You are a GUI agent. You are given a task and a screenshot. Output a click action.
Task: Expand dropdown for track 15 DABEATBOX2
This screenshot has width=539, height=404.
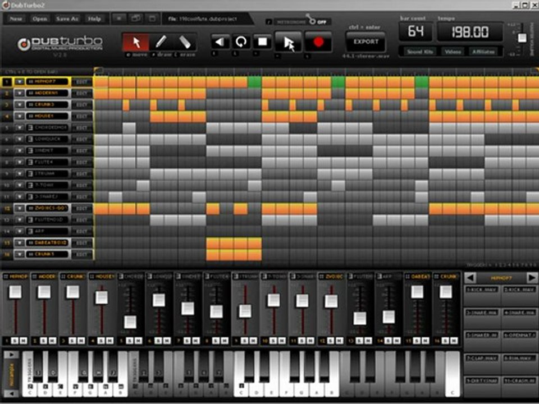tap(20, 243)
